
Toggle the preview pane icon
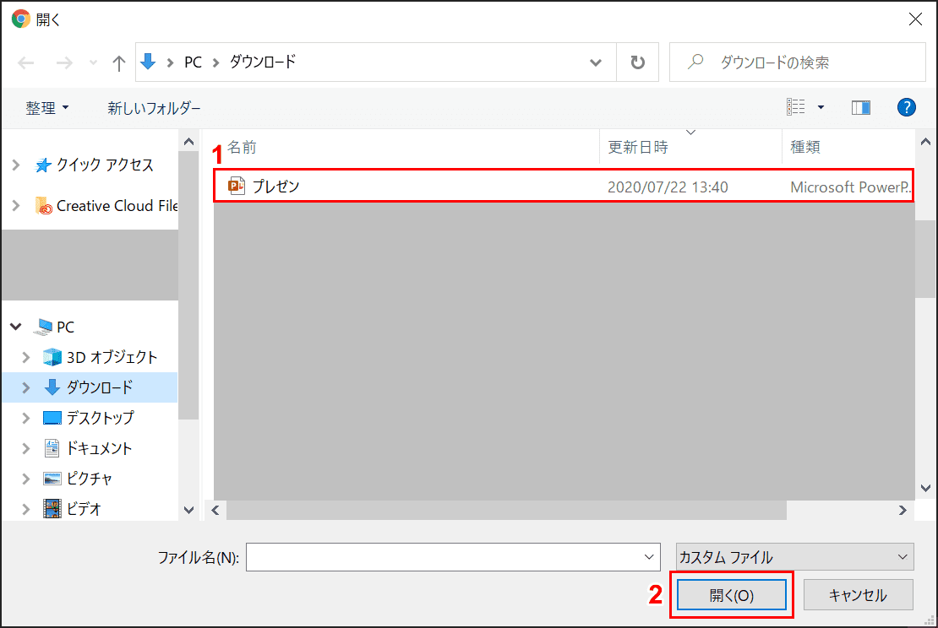click(861, 107)
